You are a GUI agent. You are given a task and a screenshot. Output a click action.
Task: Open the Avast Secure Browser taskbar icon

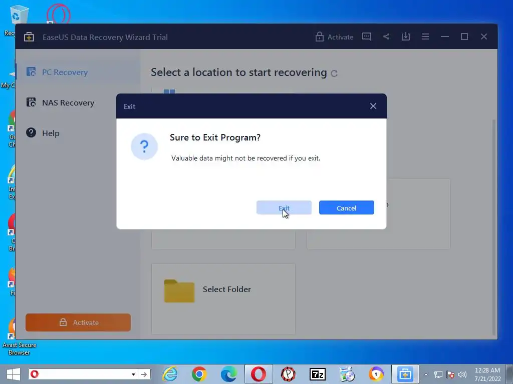(x=376, y=374)
